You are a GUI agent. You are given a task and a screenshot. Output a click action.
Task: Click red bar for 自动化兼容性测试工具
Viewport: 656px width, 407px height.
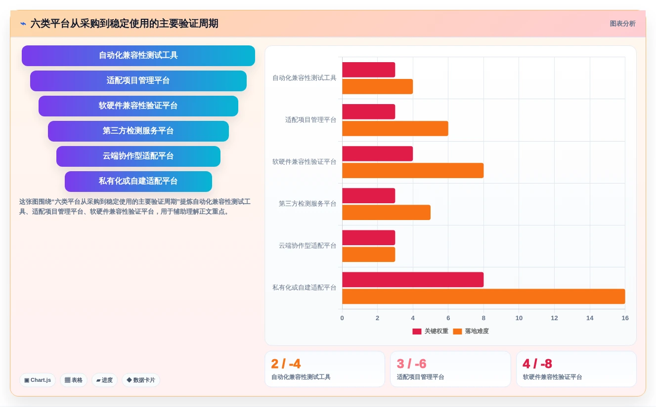[x=368, y=70]
